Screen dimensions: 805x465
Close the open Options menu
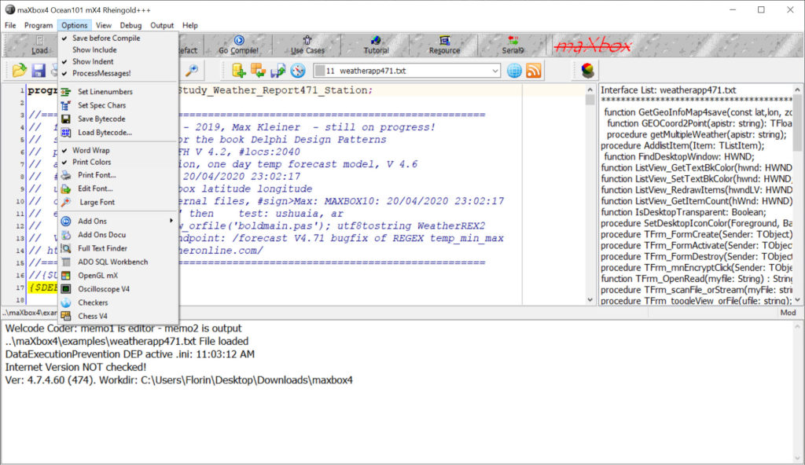click(75, 25)
